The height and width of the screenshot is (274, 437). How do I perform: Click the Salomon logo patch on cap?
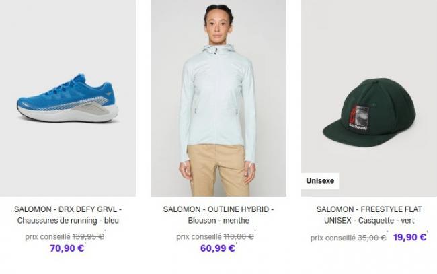pyautogui.click(x=359, y=118)
